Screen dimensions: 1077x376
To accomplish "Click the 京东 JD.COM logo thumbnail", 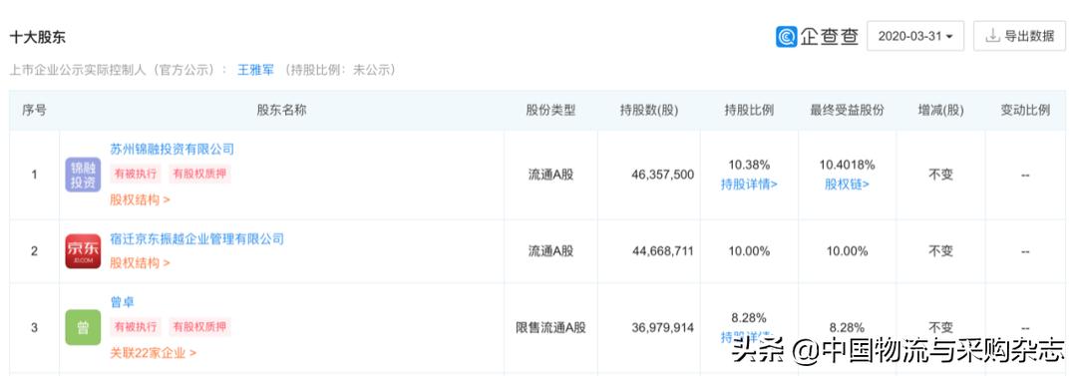I will (83, 251).
